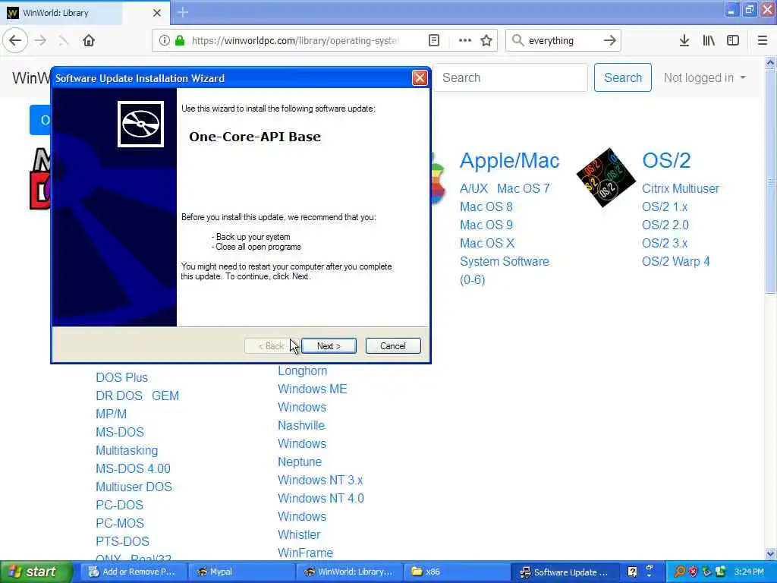Image resolution: width=777 pixels, height=583 pixels.
Task: Open the PC-MOS link
Action: (x=119, y=524)
